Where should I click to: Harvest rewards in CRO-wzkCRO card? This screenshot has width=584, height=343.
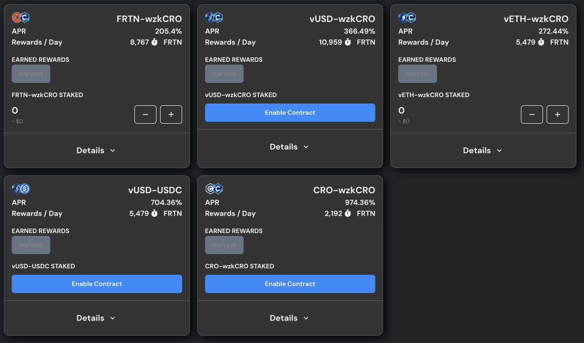(x=224, y=245)
